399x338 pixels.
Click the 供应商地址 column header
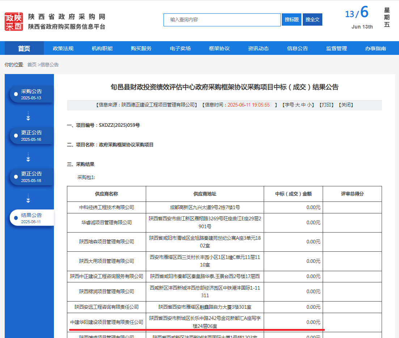[x=205, y=194]
